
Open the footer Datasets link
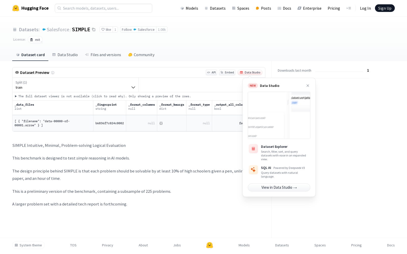point(282,245)
